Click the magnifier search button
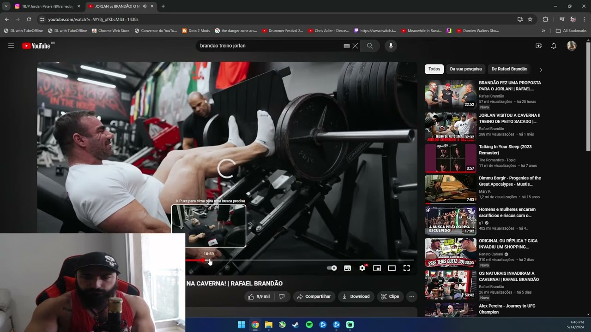Screen dimensions: 591x332 [x=370, y=46]
